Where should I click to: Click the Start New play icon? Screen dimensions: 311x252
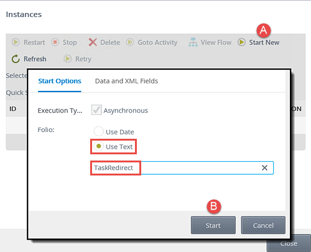241,42
